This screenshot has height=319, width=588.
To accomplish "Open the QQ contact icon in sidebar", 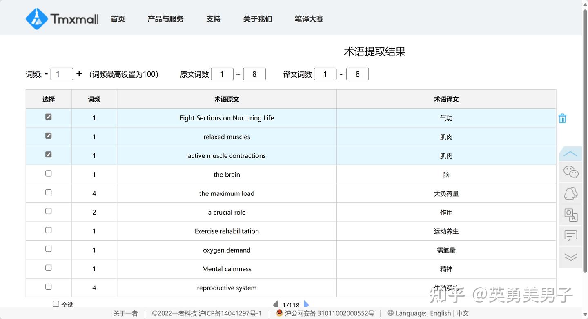I will click(x=570, y=193).
